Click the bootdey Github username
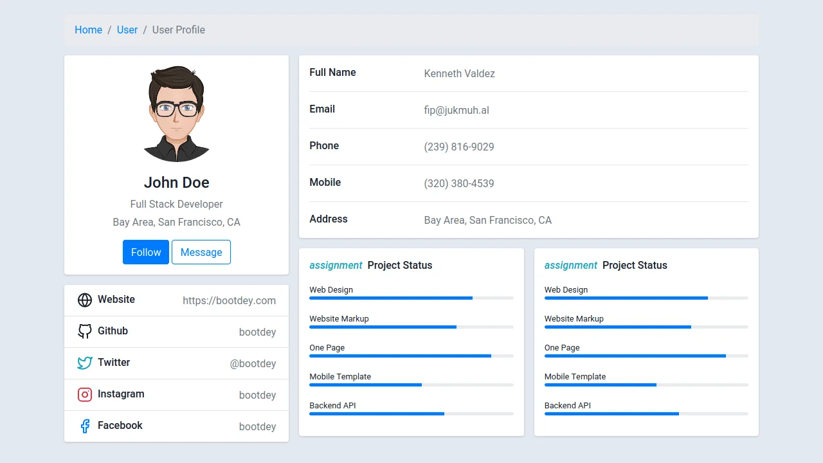Image resolution: width=823 pixels, height=463 pixels. 257,332
